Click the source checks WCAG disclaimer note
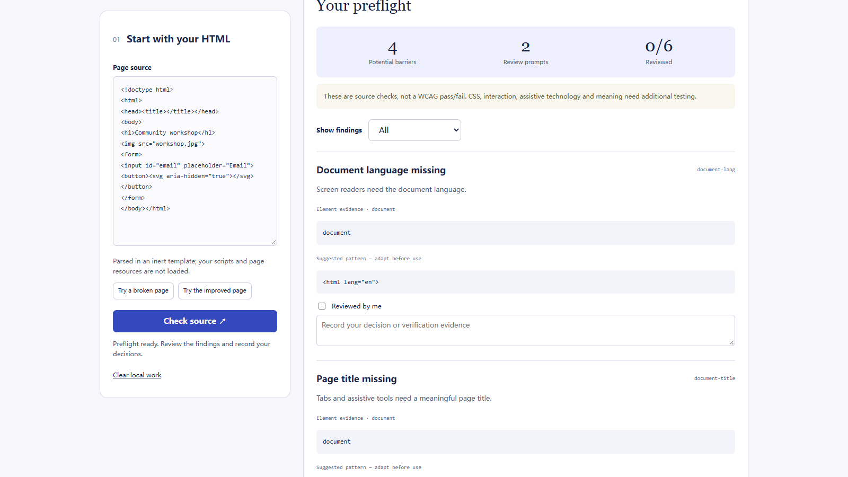 [525, 96]
